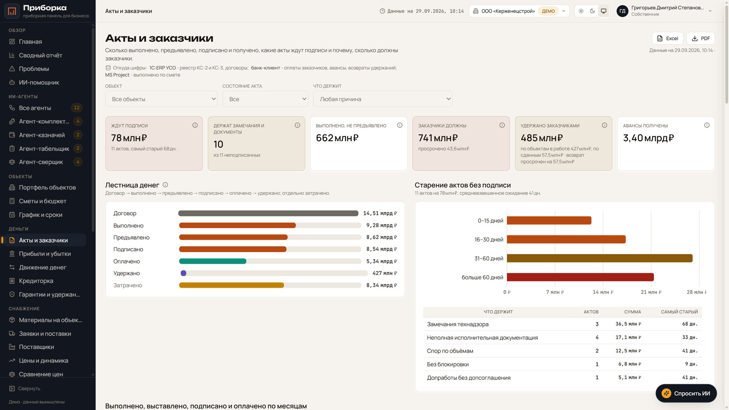729x410 pixels.
Task: Open info icon on Ждут подписи card
Action: [195, 125]
